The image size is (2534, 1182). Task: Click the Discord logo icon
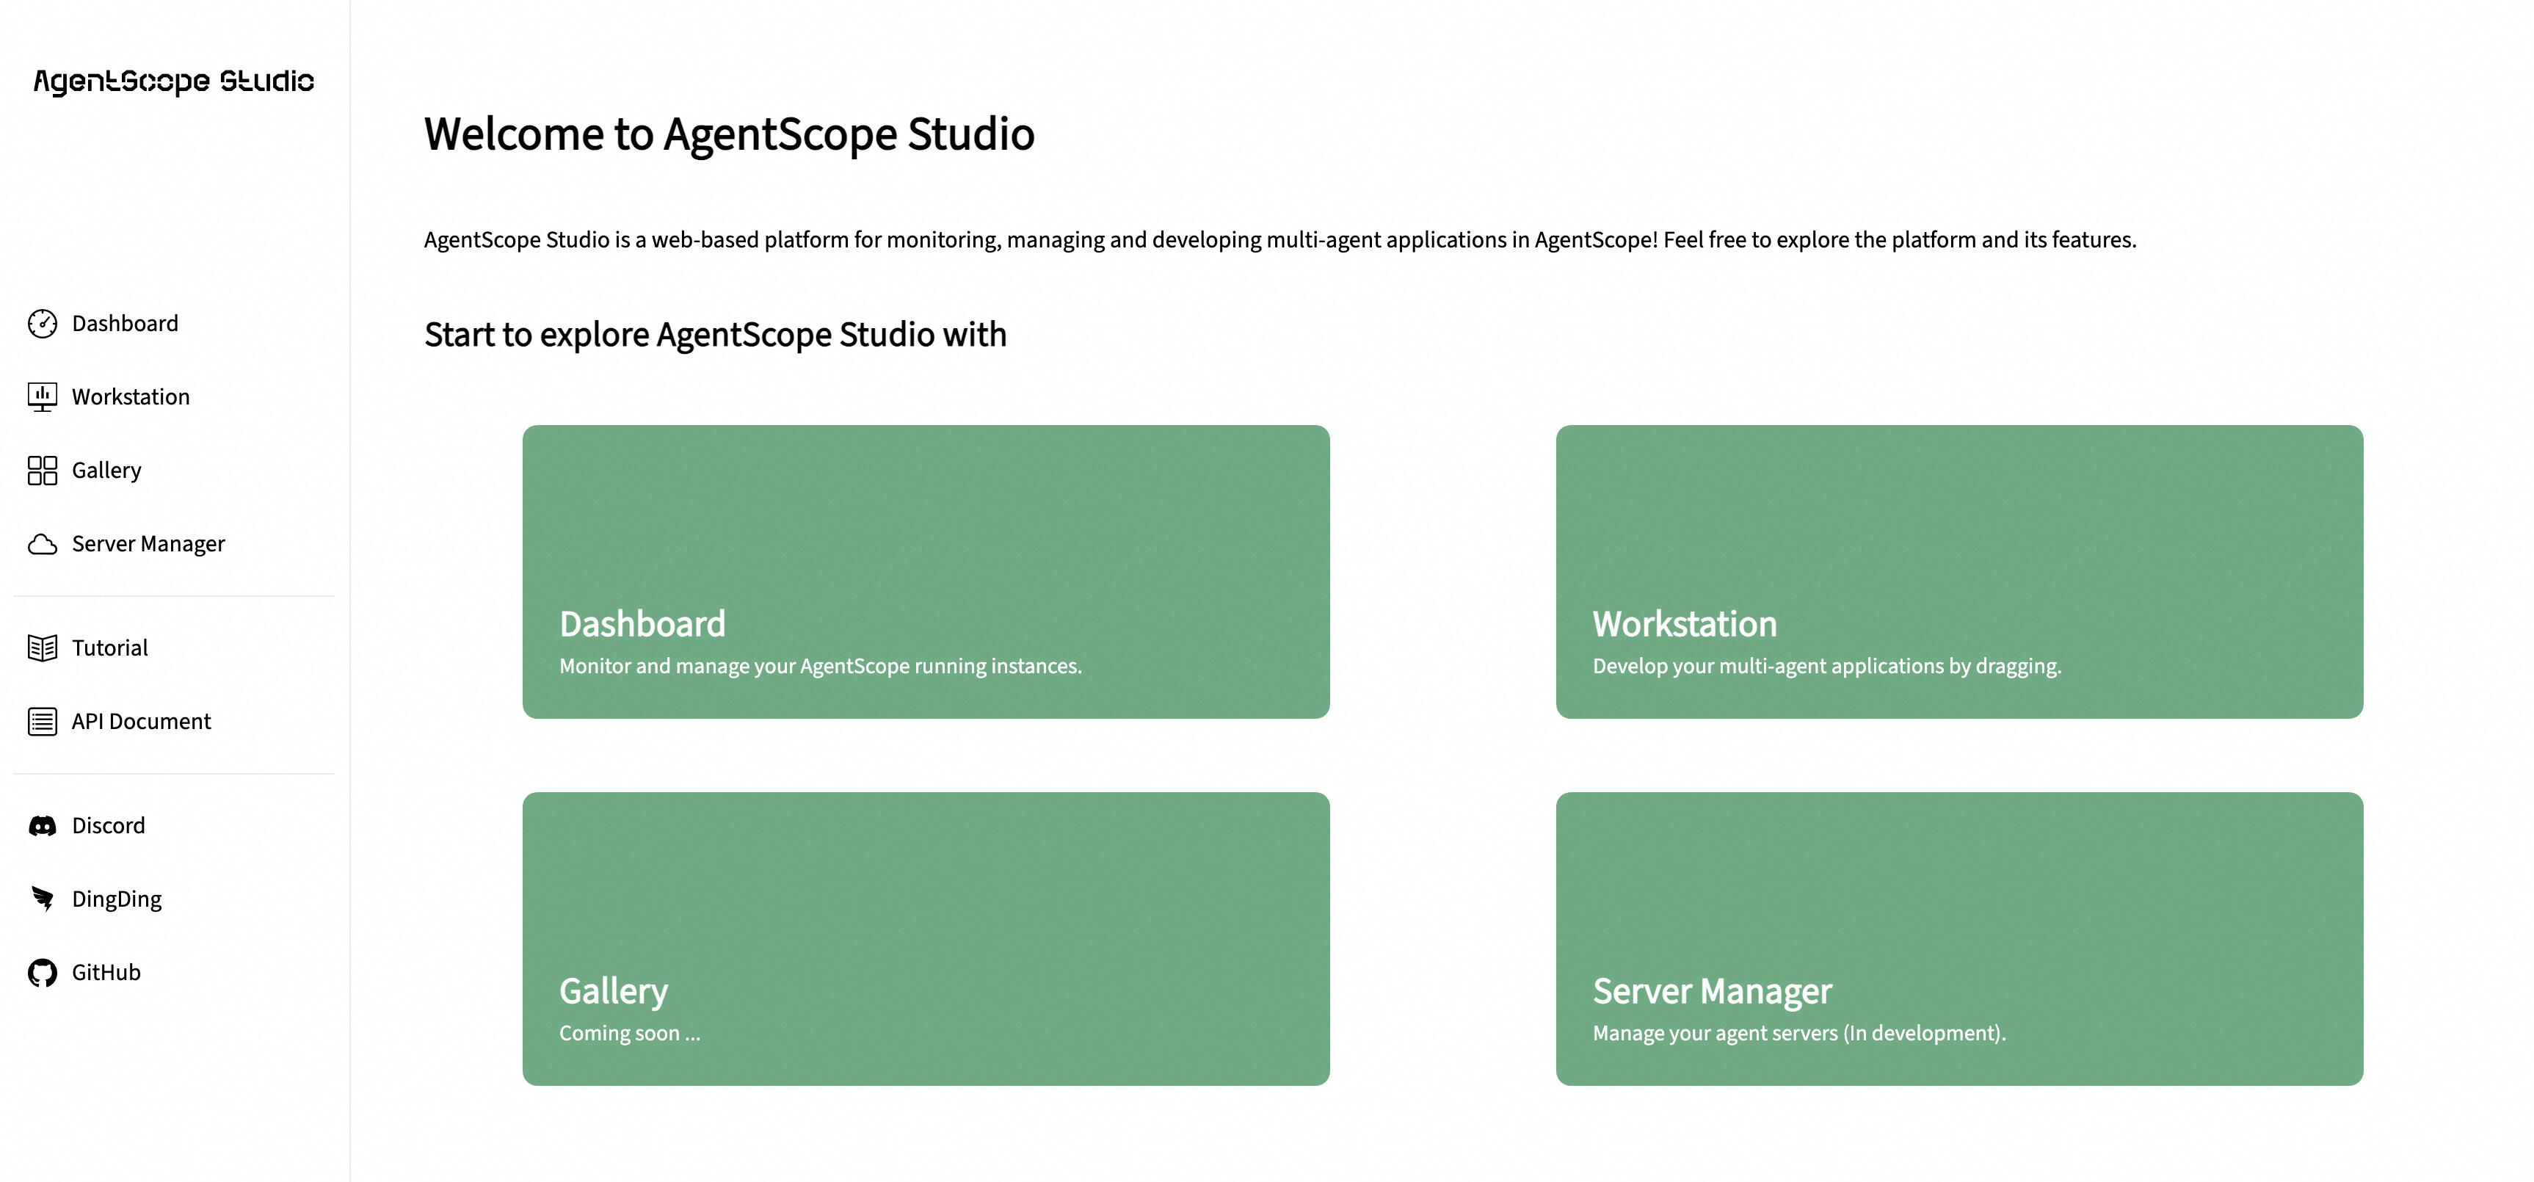pos(43,826)
